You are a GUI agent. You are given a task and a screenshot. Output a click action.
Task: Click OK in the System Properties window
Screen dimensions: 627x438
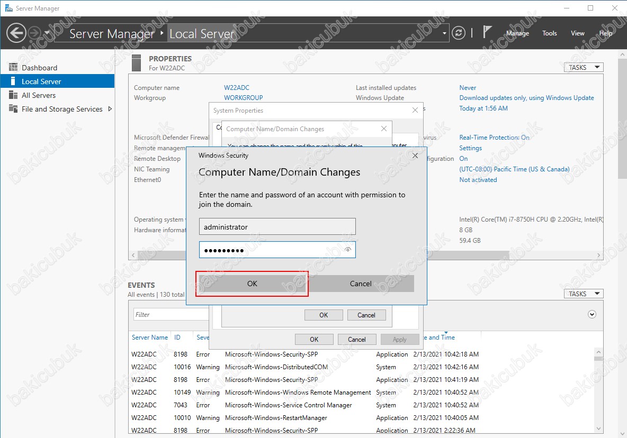click(x=314, y=340)
